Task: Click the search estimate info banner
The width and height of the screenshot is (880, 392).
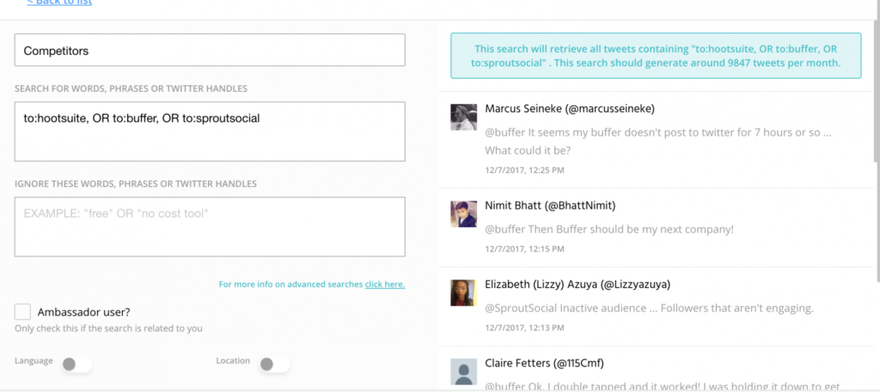Action: point(657,57)
